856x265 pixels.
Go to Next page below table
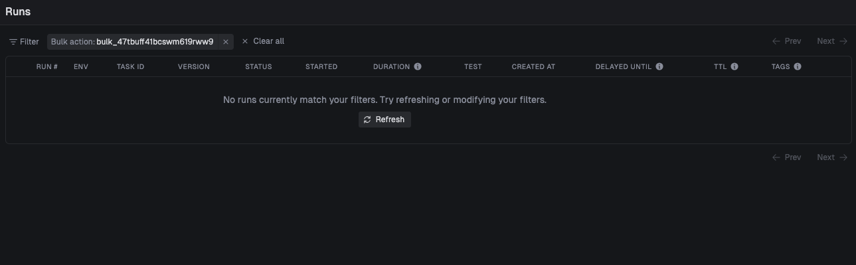point(832,157)
